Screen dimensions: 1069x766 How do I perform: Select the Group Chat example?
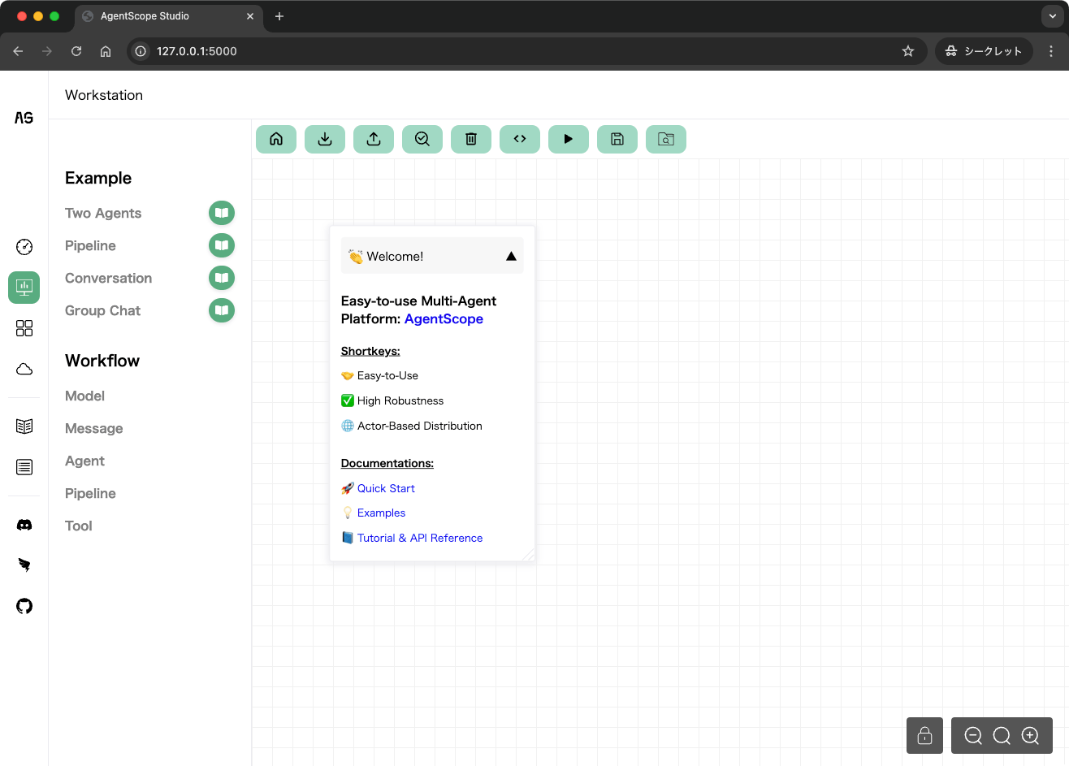coord(102,310)
